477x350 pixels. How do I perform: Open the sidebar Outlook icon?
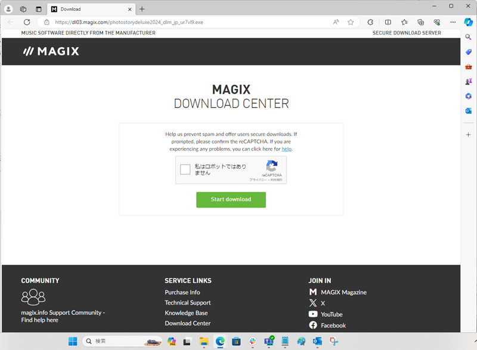tap(469, 111)
